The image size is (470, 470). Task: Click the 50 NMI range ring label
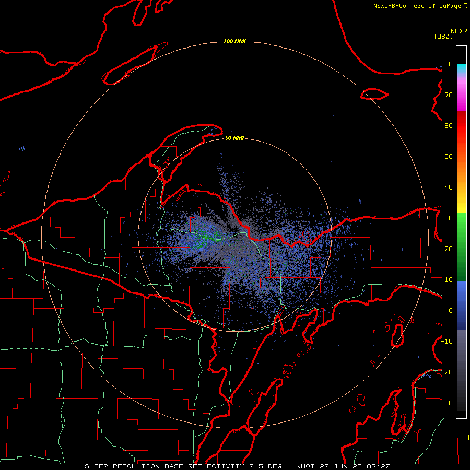234,138
